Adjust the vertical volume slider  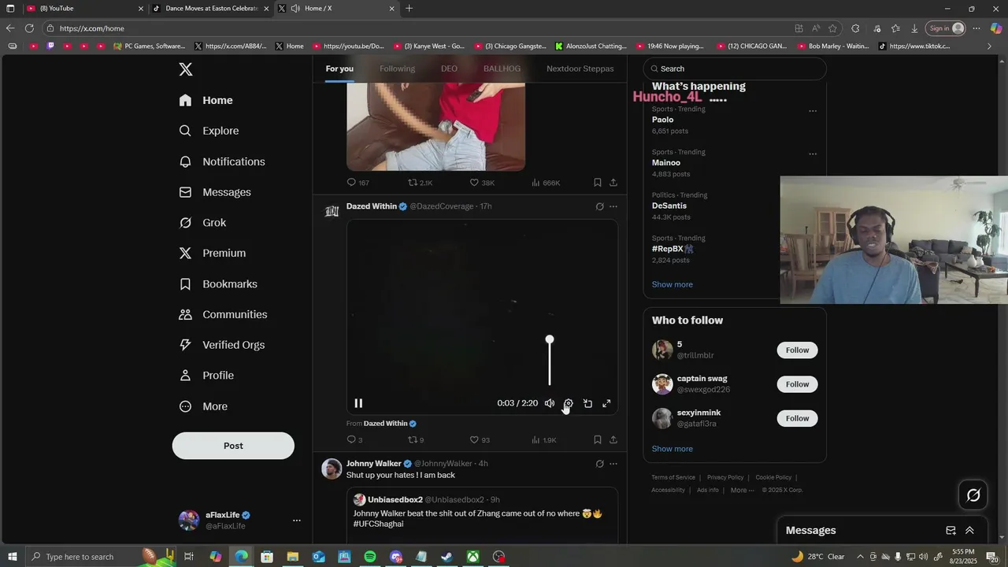550,362
